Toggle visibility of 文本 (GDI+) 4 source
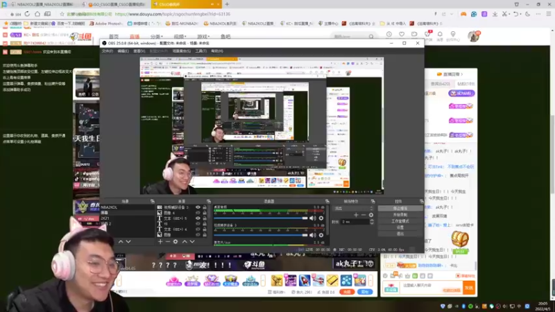Image resolution: width=555 pixels, height=312 pixels. (198, 229)
